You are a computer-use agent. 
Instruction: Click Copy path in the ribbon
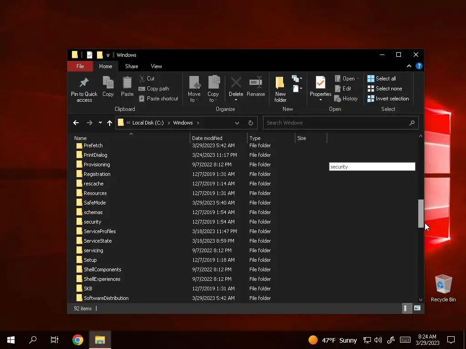pyautogui.click(x=154, y=89)
